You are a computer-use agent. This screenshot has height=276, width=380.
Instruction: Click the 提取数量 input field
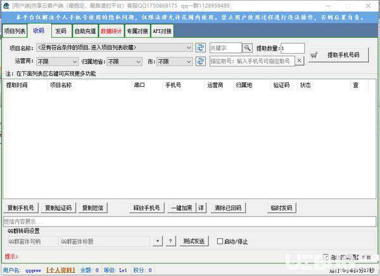293,48
